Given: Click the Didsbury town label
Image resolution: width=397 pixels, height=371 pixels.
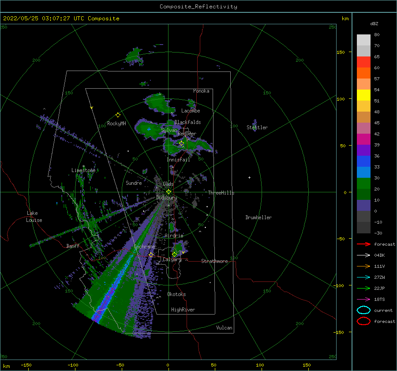Looking at the screenshot, I should pos(166,198).
